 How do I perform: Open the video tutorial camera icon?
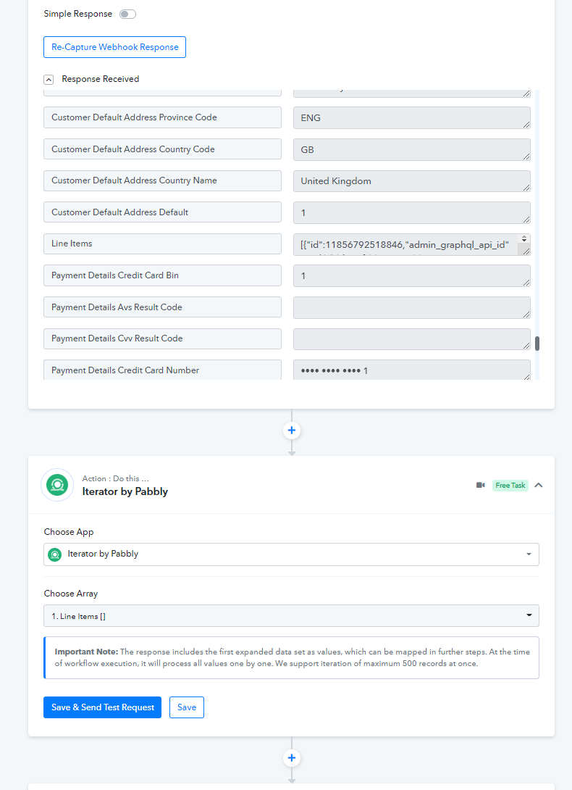pyautogui.click(x=481, y=485)
